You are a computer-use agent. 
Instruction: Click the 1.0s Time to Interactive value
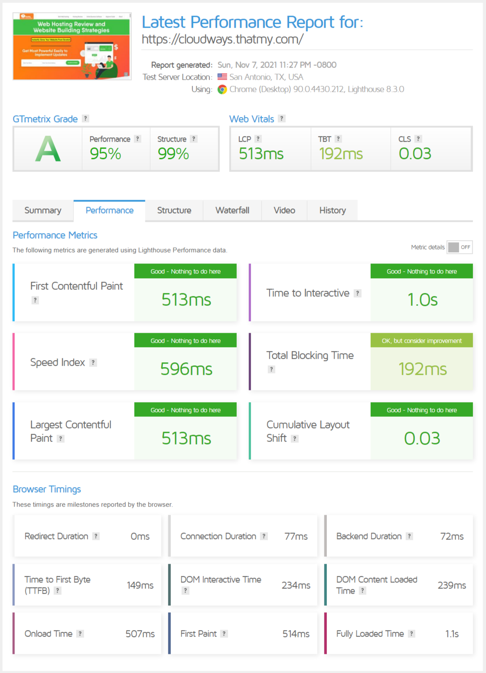(x=423, y=299)
